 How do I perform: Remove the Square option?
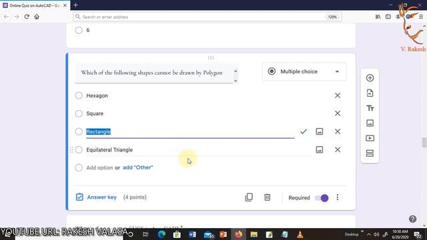338,113
